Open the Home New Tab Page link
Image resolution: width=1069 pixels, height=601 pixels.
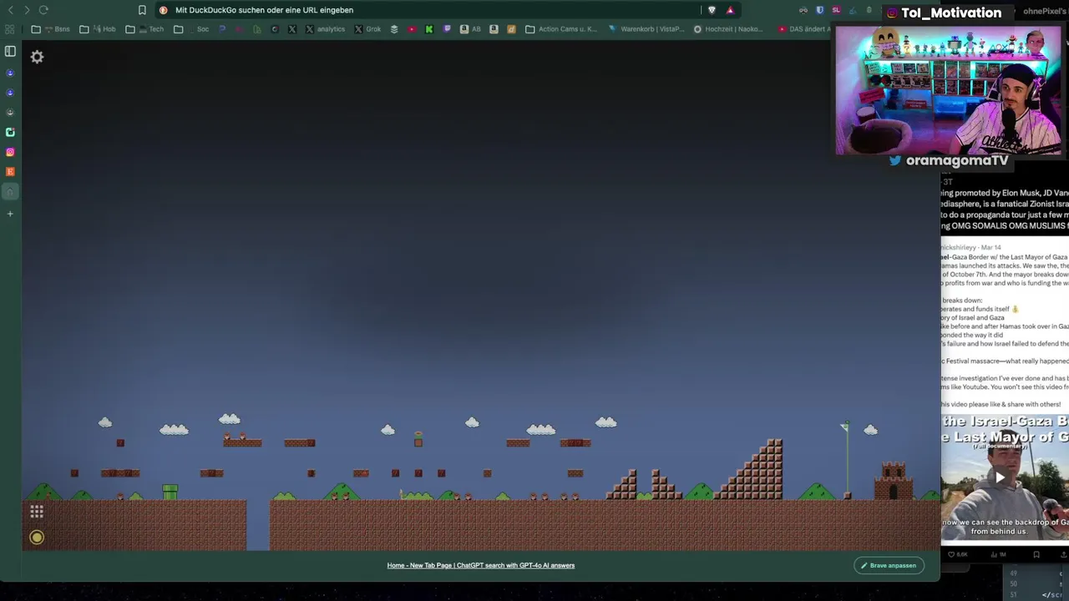tap(481, 565)
